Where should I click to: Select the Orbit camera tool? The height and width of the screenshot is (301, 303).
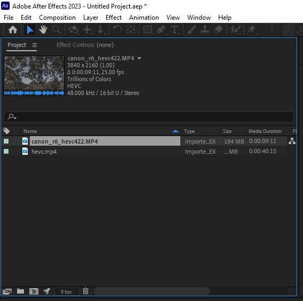[74, 30]
